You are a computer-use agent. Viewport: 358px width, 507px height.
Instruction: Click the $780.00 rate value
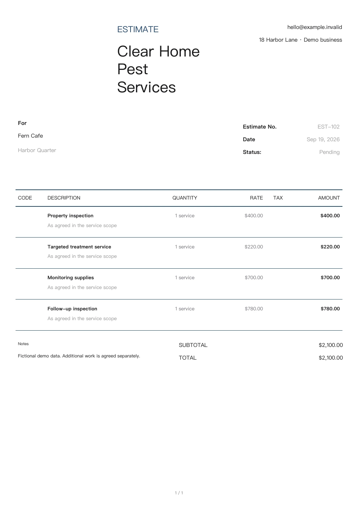[254, 309]
